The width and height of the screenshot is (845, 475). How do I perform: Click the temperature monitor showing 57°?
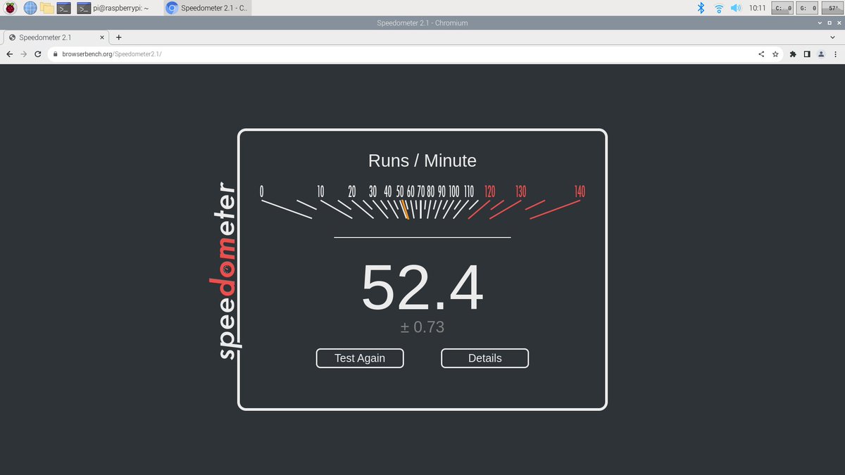tap(832, 8)
